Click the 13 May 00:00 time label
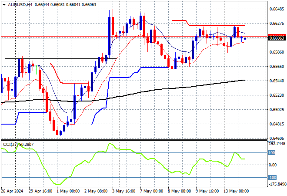The height and width of the screenshot is (196, 287). [235, 191]
